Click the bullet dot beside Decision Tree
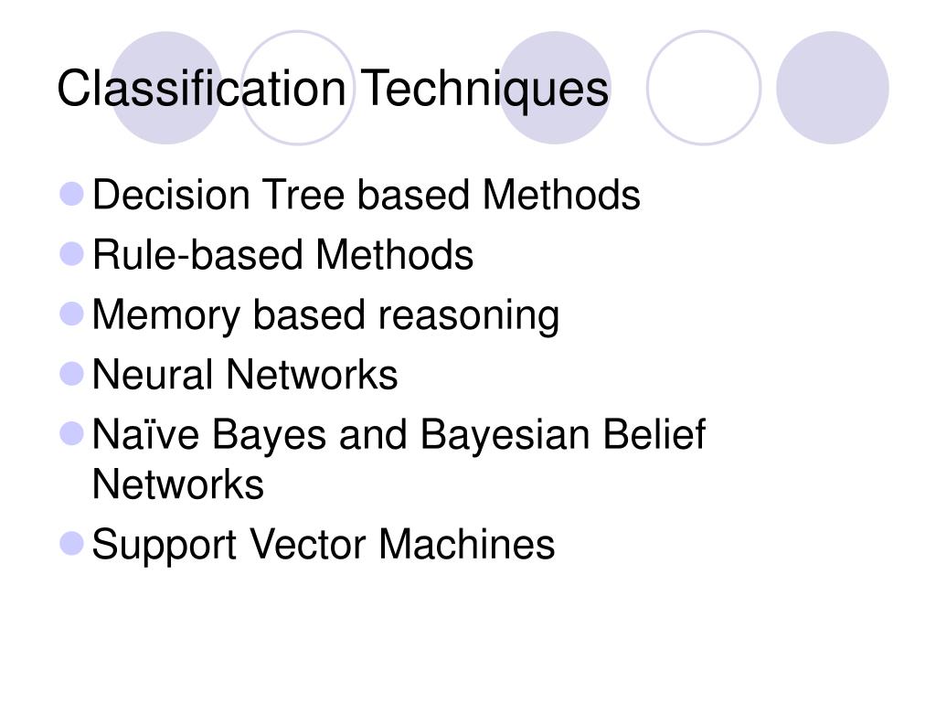This screenshot has width=936, height=702. coord(71,194)
